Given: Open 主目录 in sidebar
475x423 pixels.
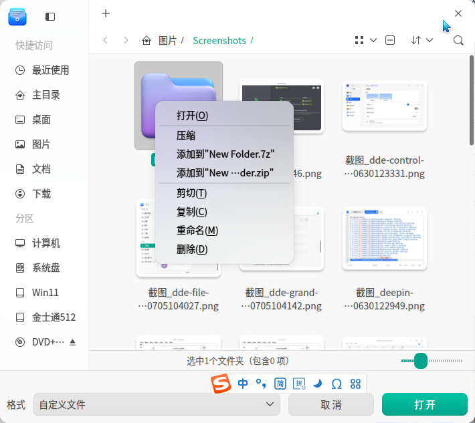Looking at the screenshot, I should (x=44, y=95).
